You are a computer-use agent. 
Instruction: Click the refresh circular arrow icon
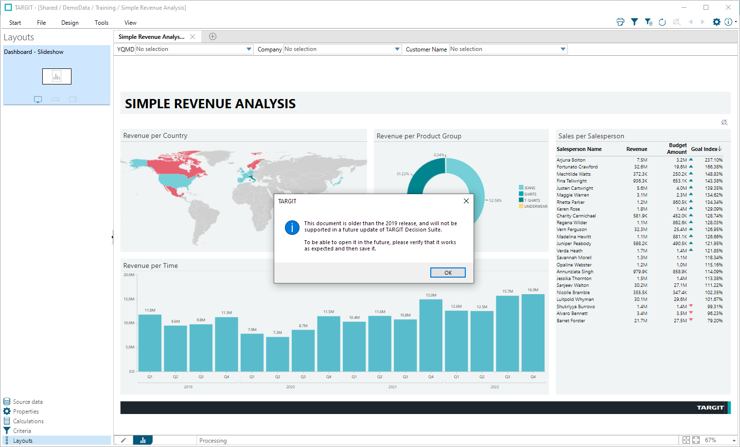pos(662,22)
